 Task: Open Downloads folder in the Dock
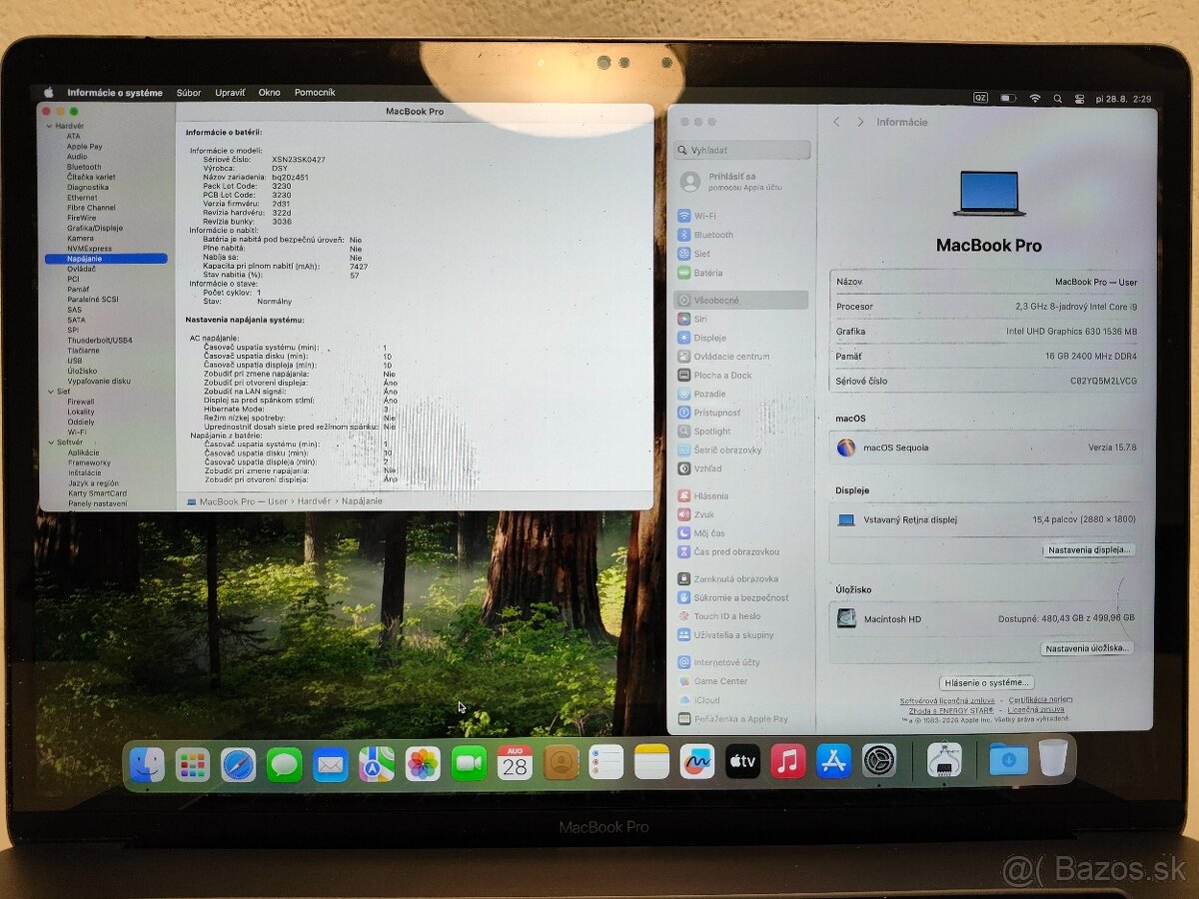click(x=1008, y=759)
